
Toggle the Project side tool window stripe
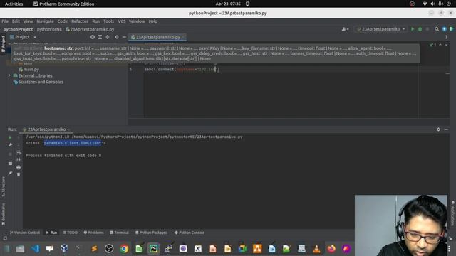[3, 43]
